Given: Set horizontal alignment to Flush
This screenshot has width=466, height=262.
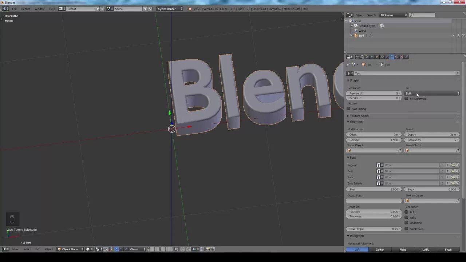Looking at the screenshot, I should pyautogui.click(x=448, y=250).
